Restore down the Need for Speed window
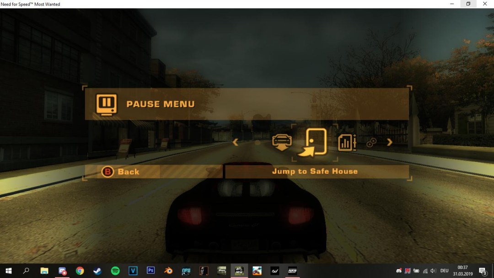The image size is (494, 278). 468,4
